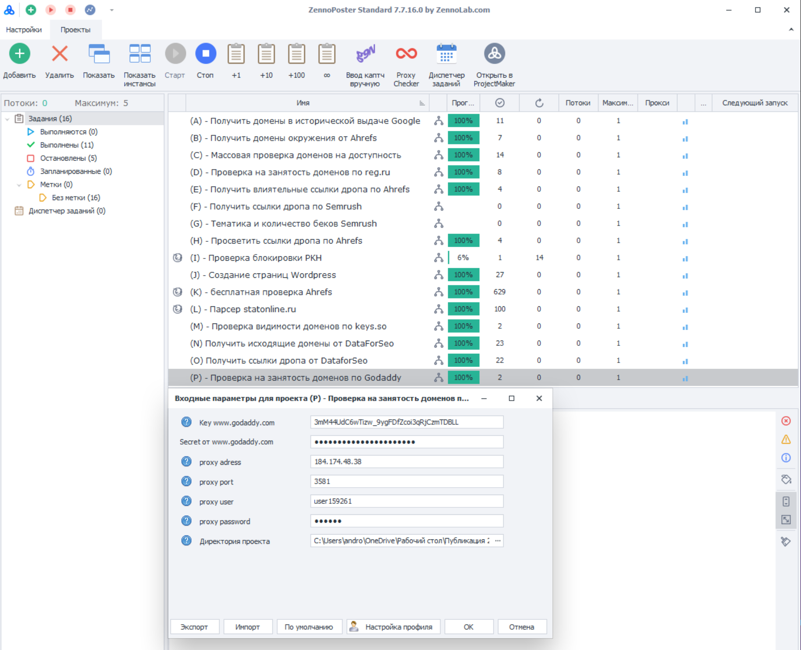
Task: Click the blue Стоп button icon
Action: 206,54
